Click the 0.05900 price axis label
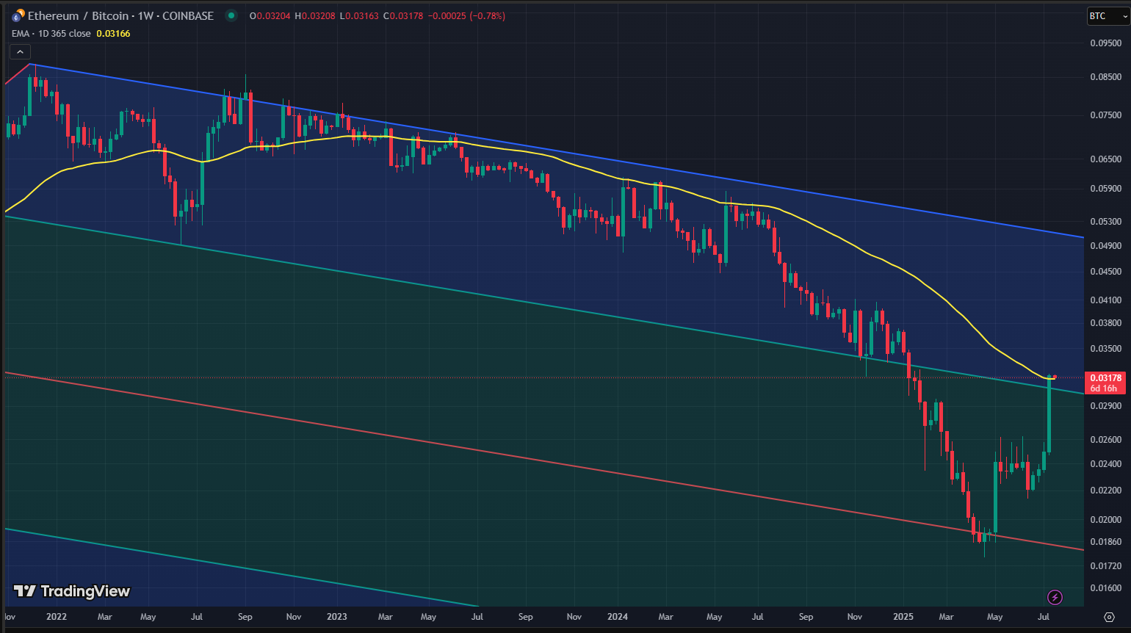Screen dimensions: 1131x633 point(1105,189)
